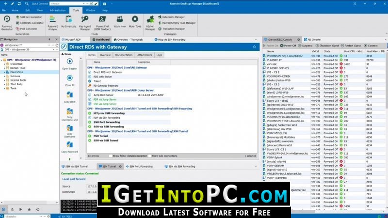Mark Direct RDS with Gateway as favorite
Image resolution: width=388 pixels, height=218 pixels.
254,47
